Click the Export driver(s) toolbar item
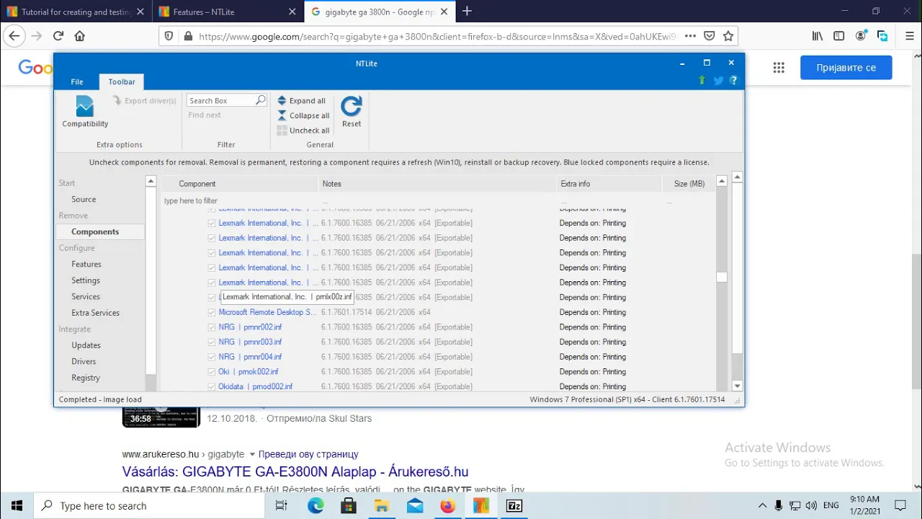922x519 pixels. coord(144,101)
